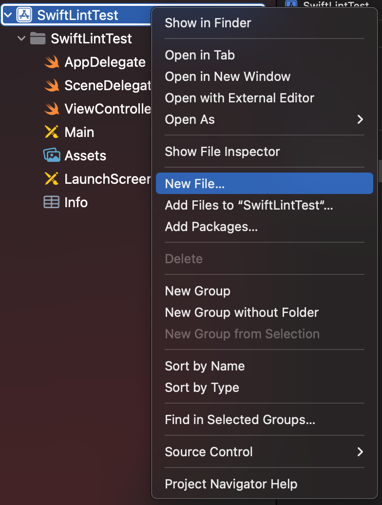Choose the Source Control menu item
The image size is (382, 505).
[x=264, y=452]
